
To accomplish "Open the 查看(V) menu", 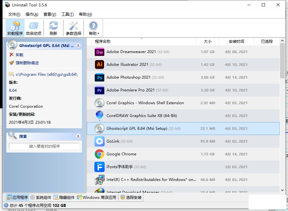I will click(50, 14).
